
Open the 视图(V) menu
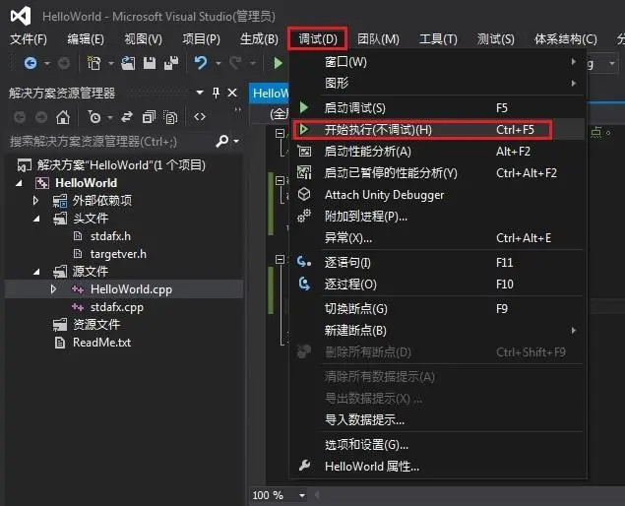coord(143,39)
